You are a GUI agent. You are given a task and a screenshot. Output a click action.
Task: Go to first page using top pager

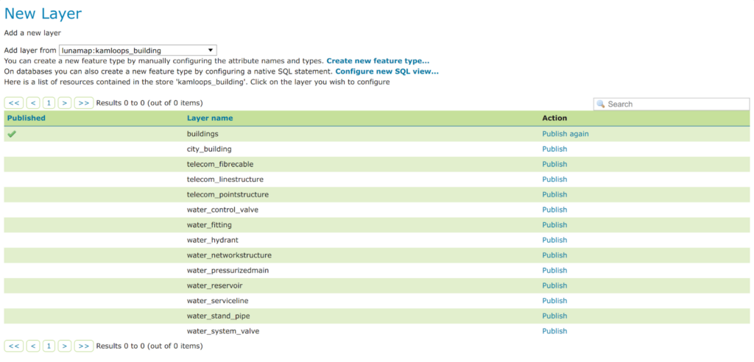[14, 103]
